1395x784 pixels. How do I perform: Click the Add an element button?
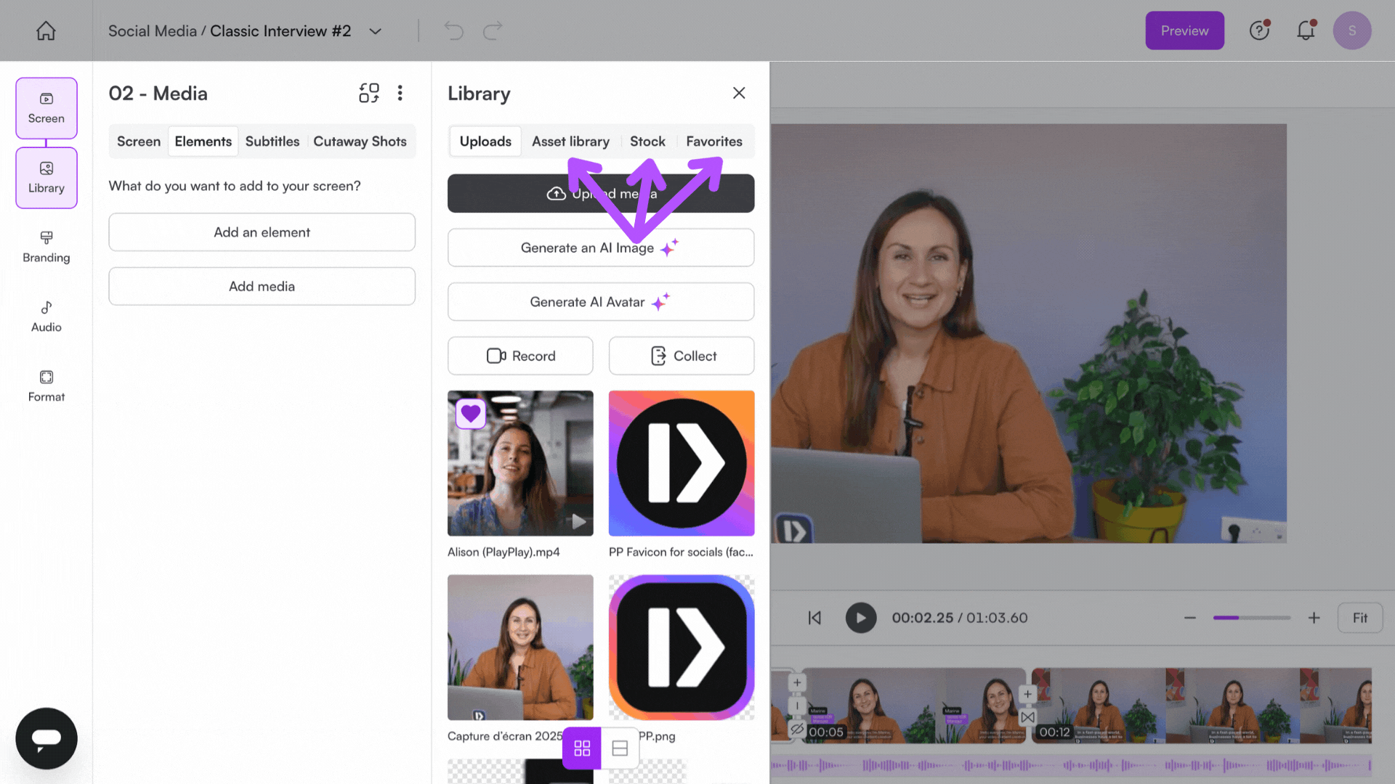coord(262,232)
